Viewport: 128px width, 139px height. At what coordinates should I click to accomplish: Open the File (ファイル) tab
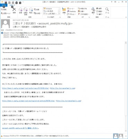click(x=3, y=5)
